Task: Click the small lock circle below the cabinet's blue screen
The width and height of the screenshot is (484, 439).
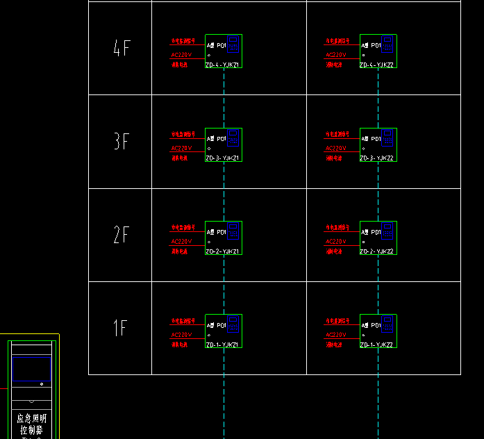Action: (x=42, y=384)
